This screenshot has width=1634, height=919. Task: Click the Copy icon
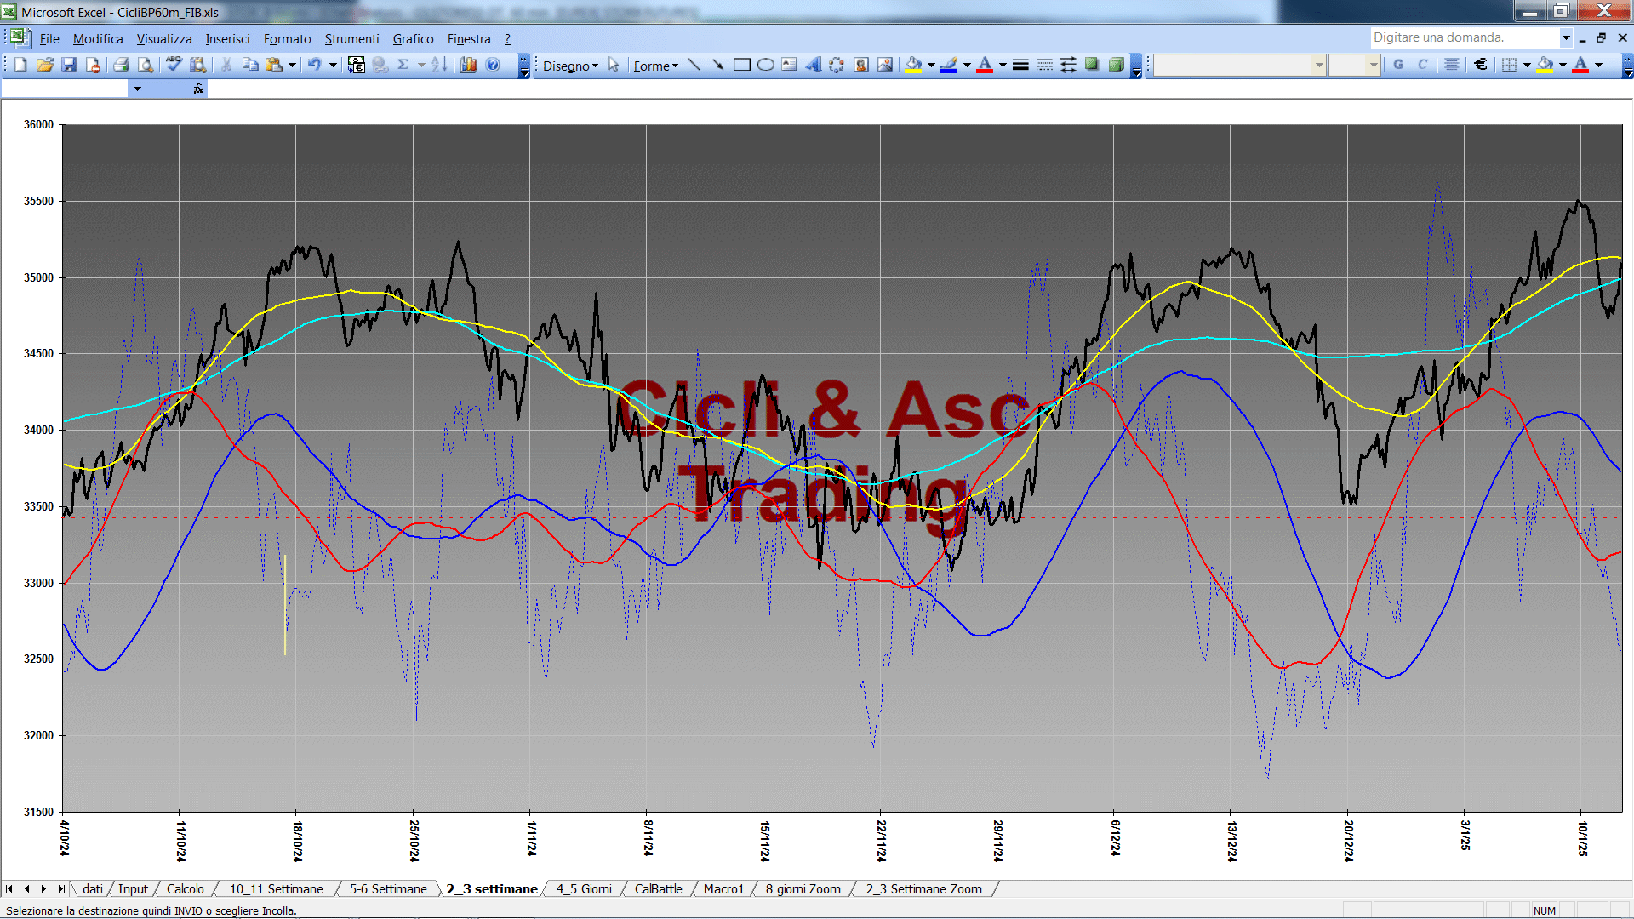[x=250, y=65]
